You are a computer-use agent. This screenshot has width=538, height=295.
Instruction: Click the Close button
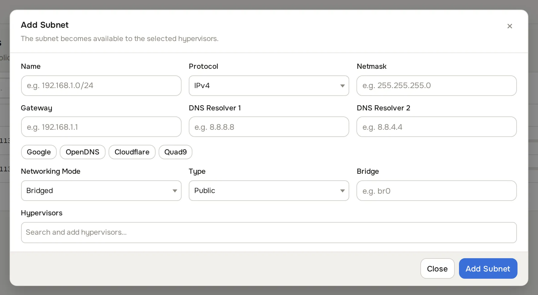tap(437, 268)
